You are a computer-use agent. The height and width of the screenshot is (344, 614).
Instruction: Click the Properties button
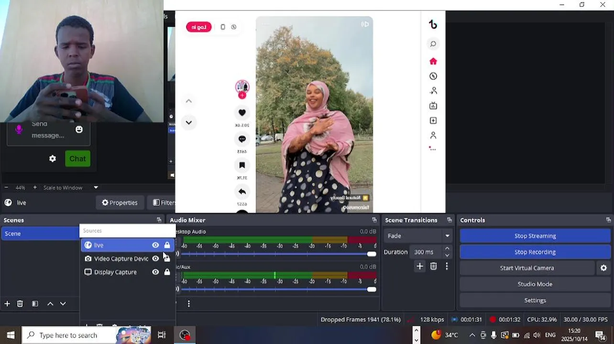tap(120, 203)
